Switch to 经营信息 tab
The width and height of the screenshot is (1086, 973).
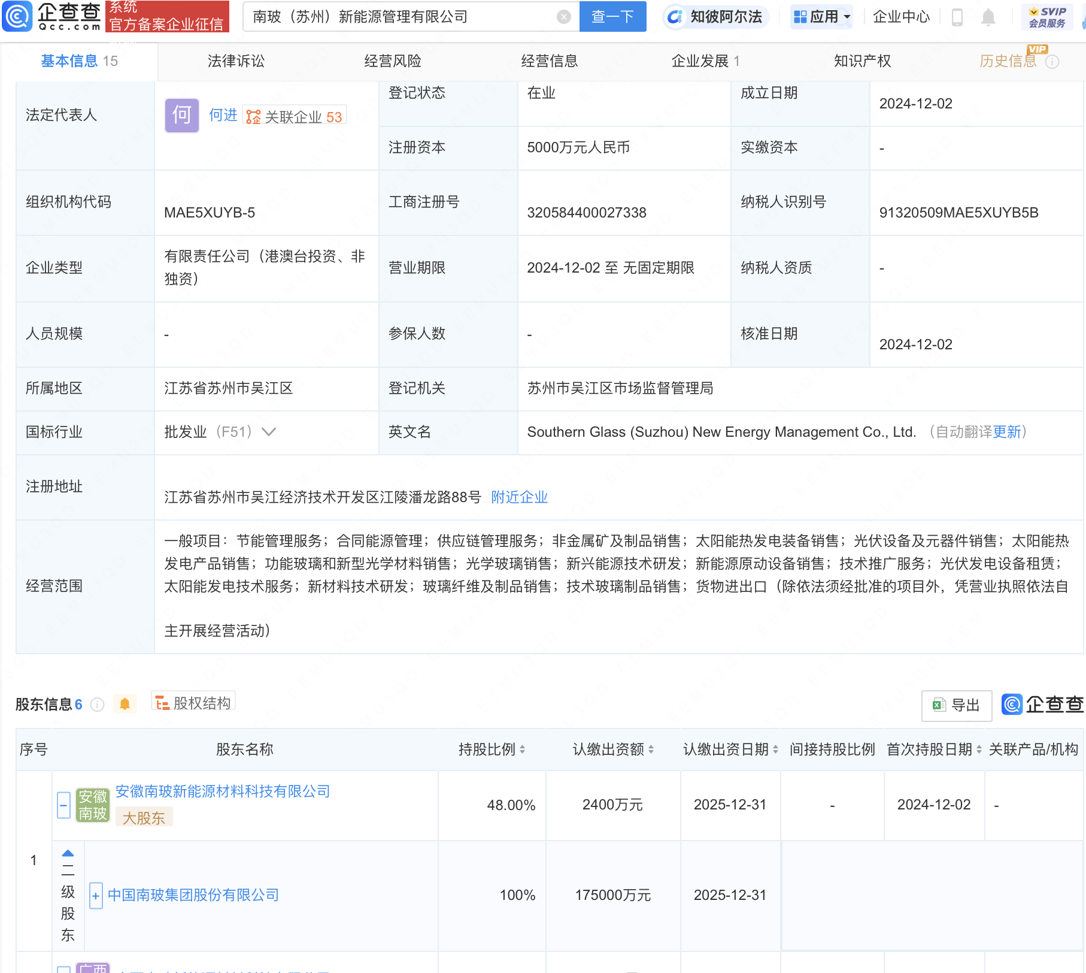click(x=549, y=61)
